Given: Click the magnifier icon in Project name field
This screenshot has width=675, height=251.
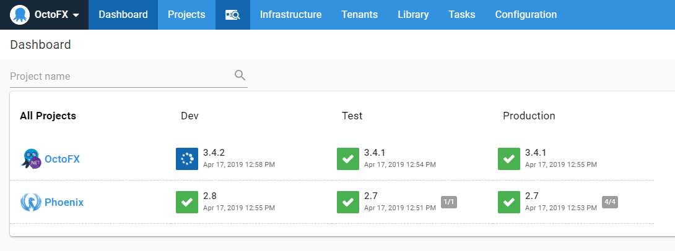Looking at the screenshot, I should 240,76.
